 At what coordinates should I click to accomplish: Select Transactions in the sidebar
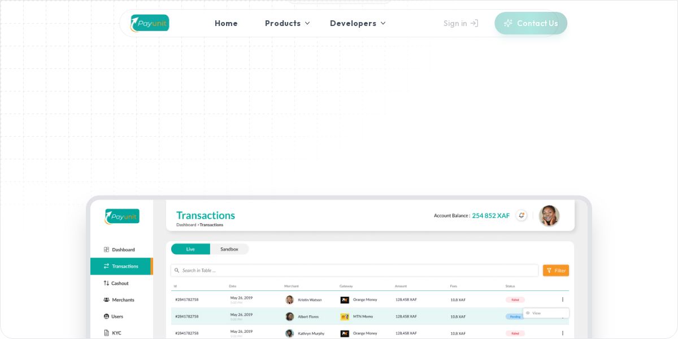pyautogui.click(x=121, y=266)
